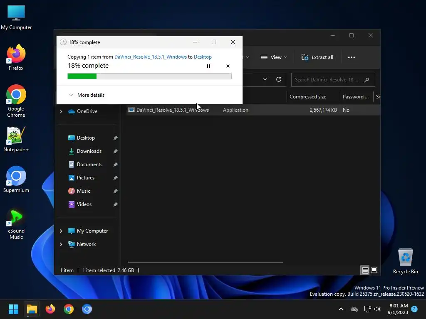Launch Firefox from the taskbar

[x=50, y=309]
